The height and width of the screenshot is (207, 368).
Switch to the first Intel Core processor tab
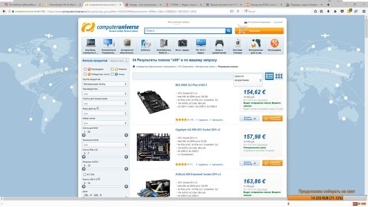(224, 5)
